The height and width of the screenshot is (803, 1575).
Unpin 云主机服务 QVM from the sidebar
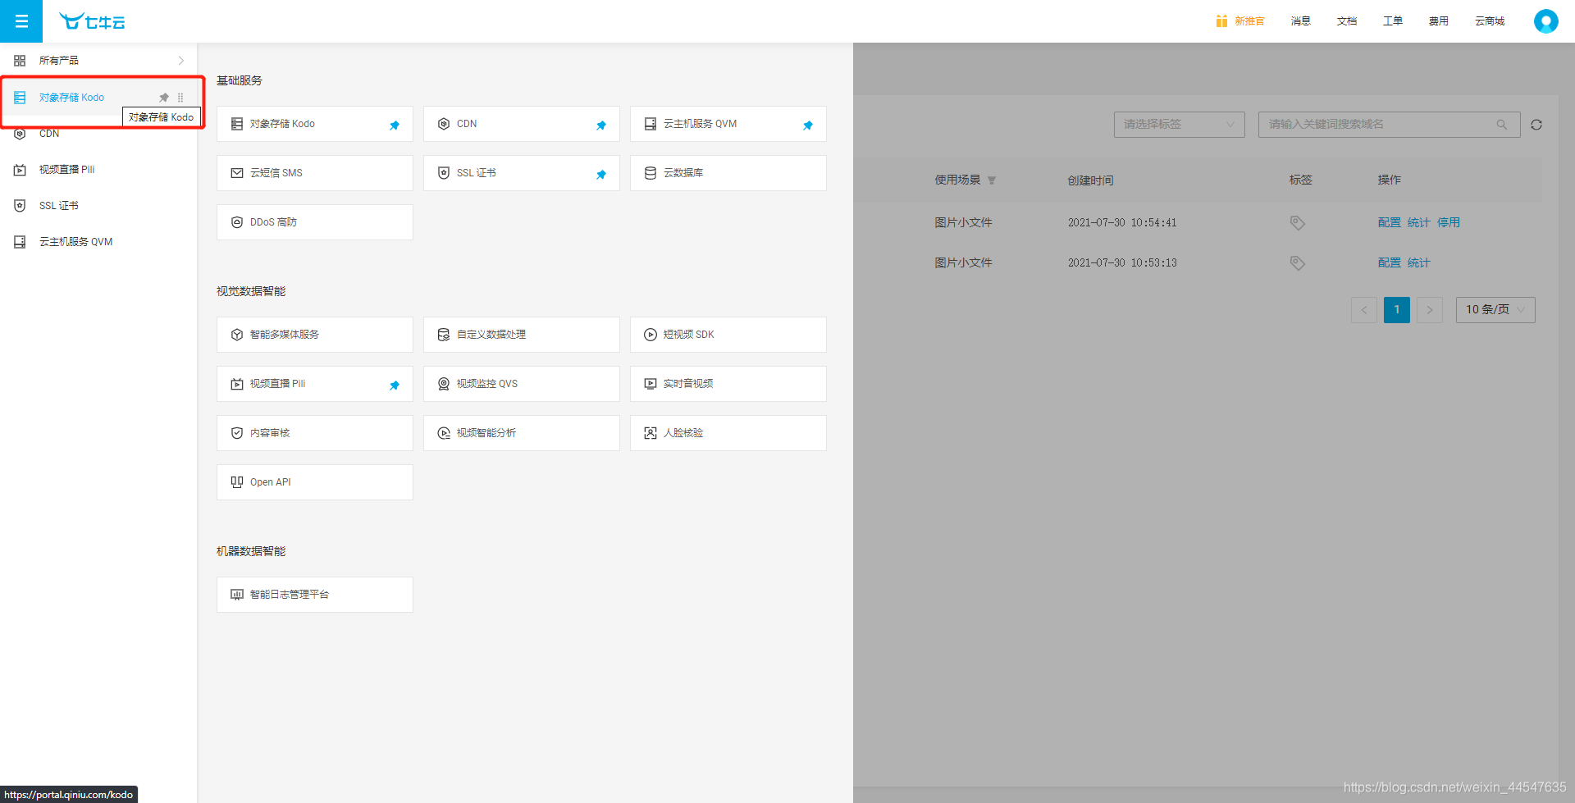pyautogui.click(x=808, y=125)
